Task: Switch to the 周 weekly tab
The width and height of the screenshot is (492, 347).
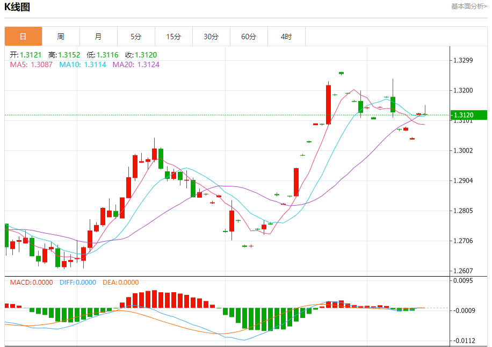Action: coord(61,37)
